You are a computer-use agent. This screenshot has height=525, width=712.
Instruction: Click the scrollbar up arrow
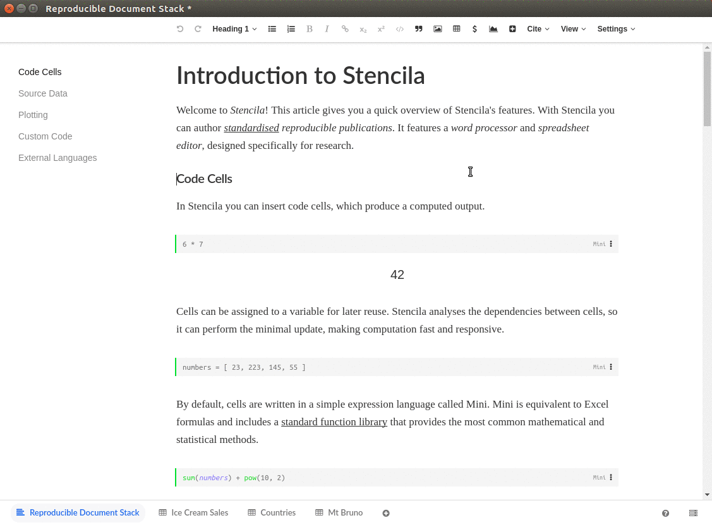[x=707, y=47]
